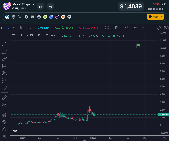This screenshot has width=169, height=141.
Task: Toggle the trades markers chart icon
Action: 117,28
